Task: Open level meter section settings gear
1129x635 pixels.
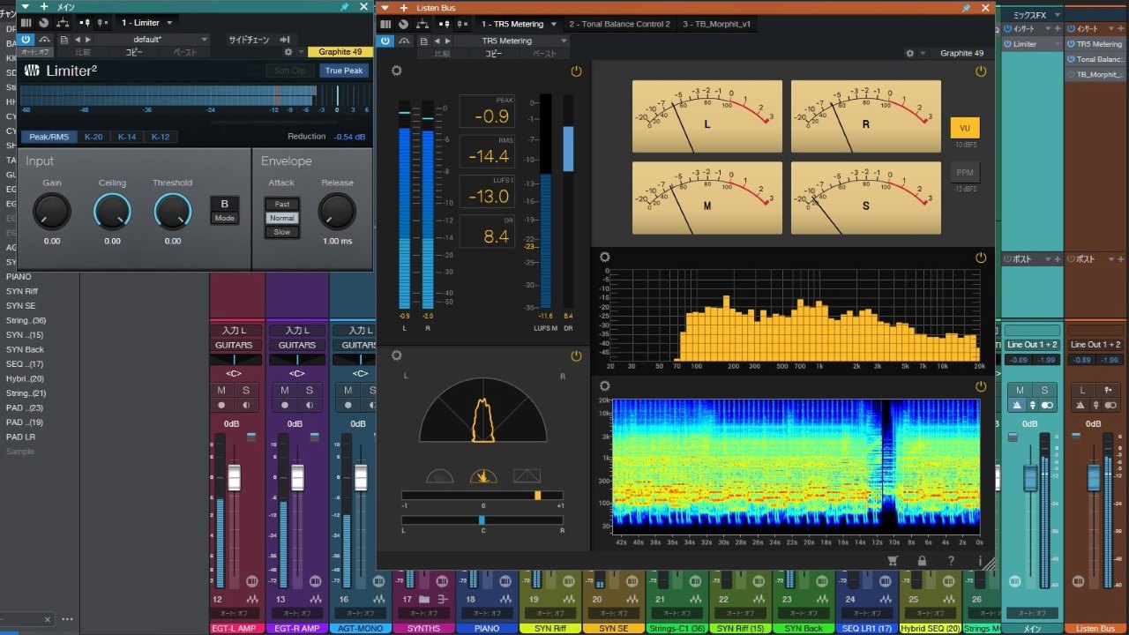Action: click(x=397, y=71)
